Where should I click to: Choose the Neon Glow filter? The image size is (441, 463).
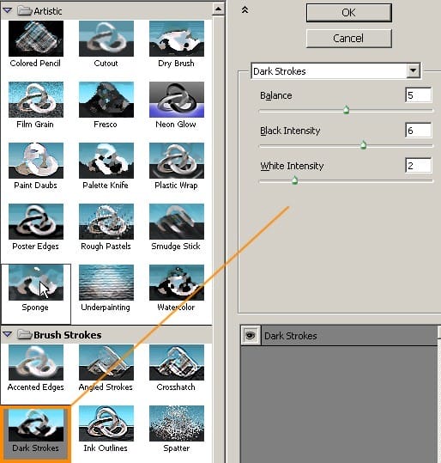coord(177,100)
